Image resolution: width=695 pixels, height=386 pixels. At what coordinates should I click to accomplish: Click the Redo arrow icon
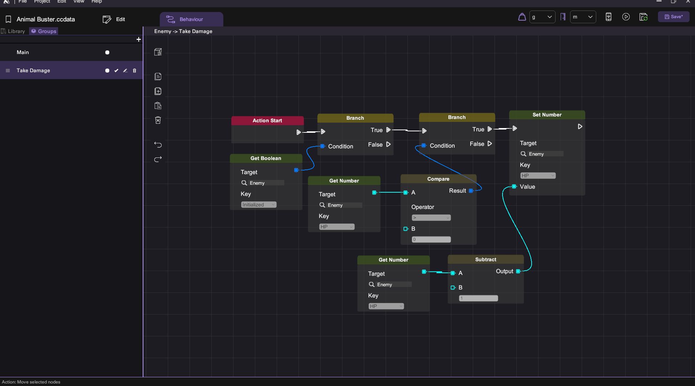click(158, 159)
